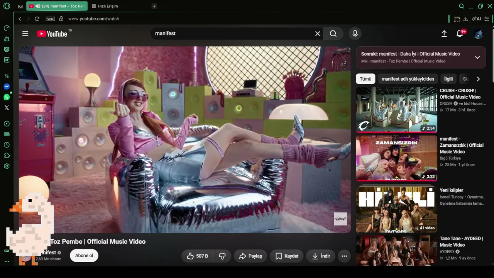Open the CRUSH - CRUSH! video thumbnail
This screenshot has height=278, width=494.
click(396, 110)
